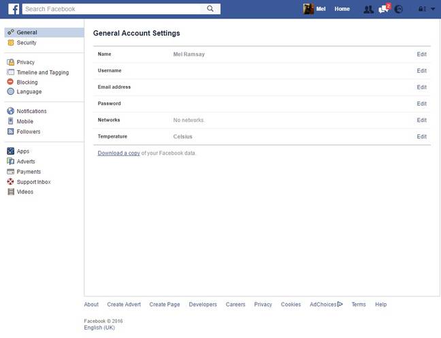Open the Create Advert footer link
This screenshot has width=441, height=338.
tap(124, 304)
